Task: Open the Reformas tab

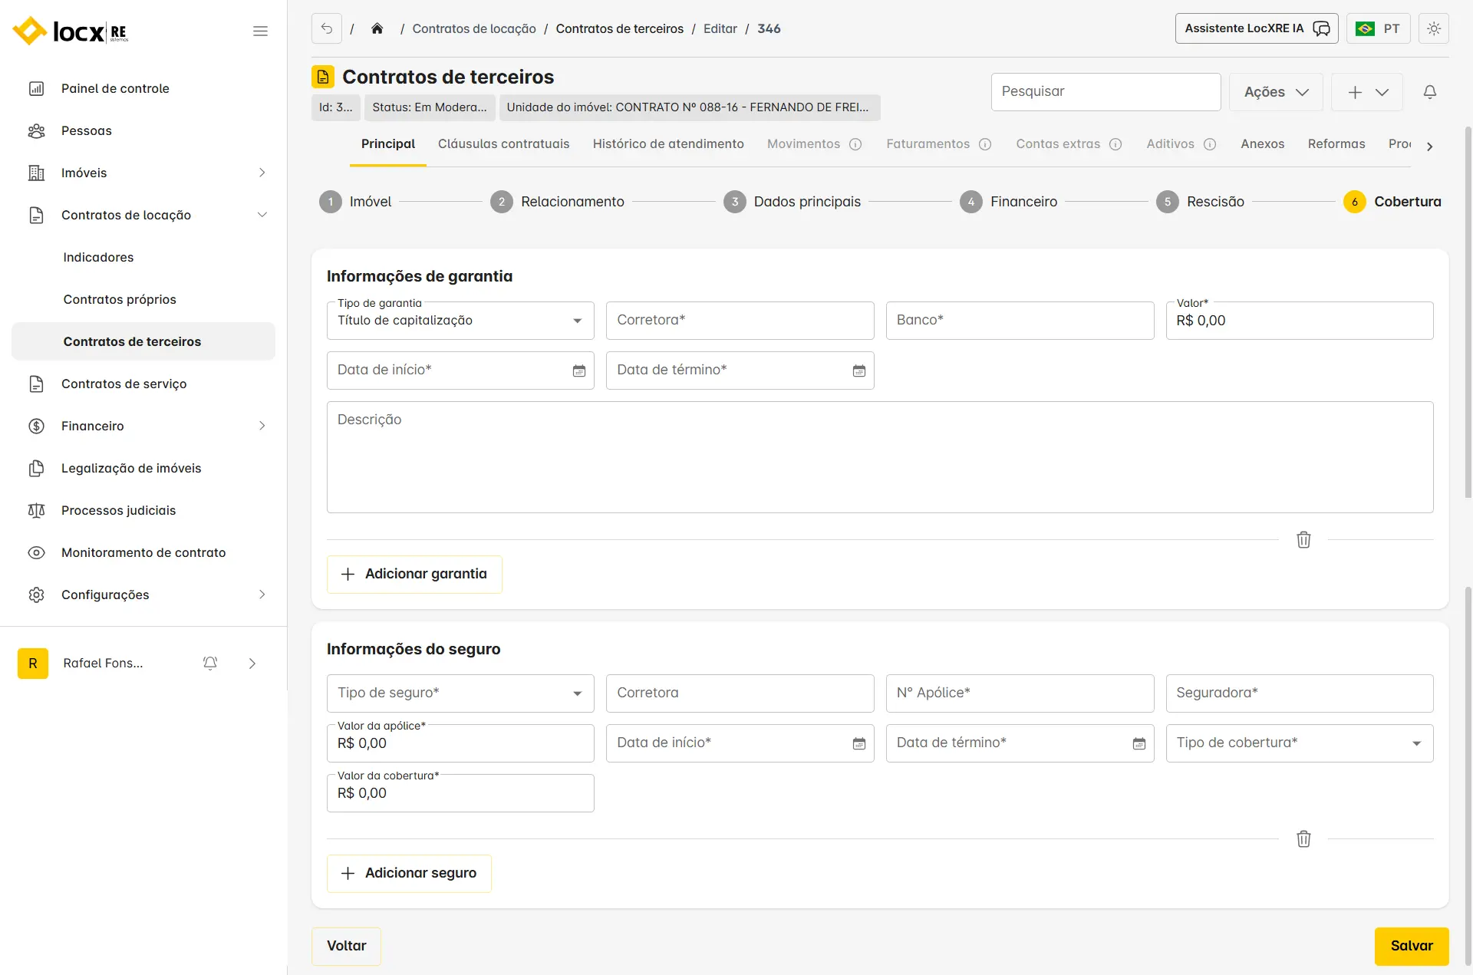Action: 1336,144
